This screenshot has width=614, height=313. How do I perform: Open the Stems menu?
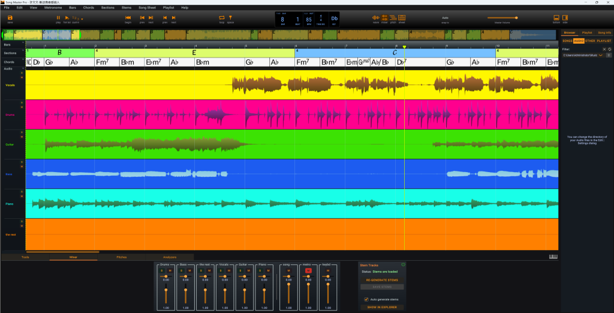point(127,8)
